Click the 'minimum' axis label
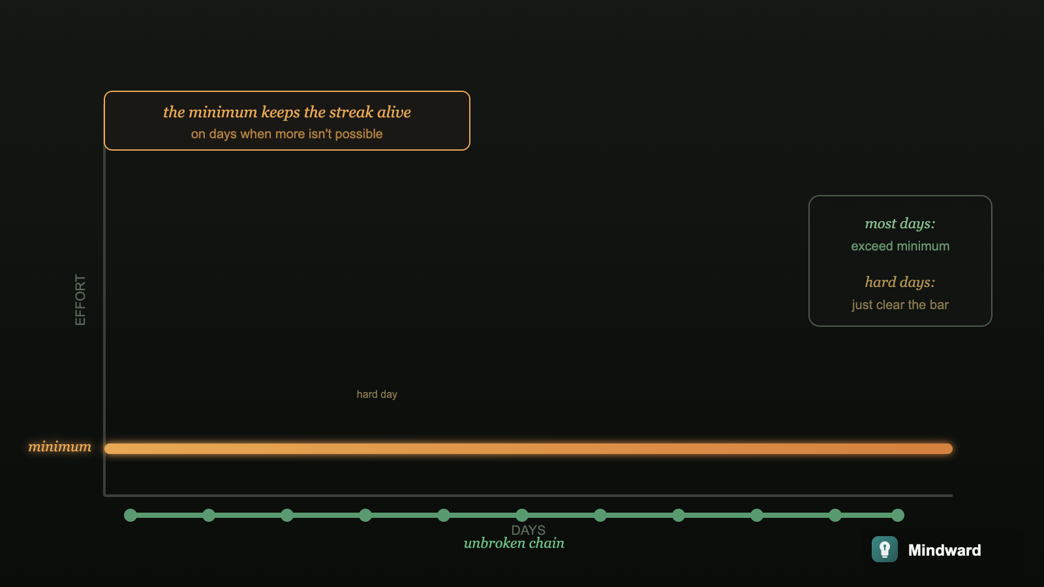 [59, 447]
